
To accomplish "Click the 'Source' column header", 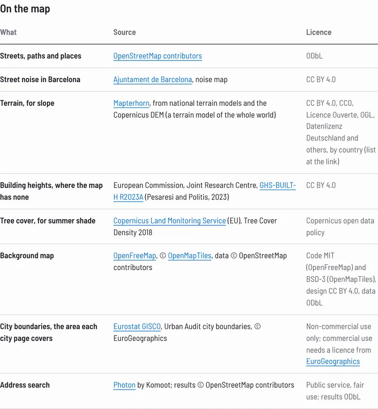I will (x=125, y=32).
